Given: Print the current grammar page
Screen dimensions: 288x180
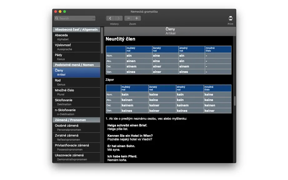Looking at the screenshot, I should 230,18.
